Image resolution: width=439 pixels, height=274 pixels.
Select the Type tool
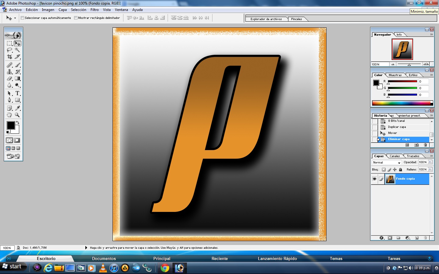coord(18,93)
